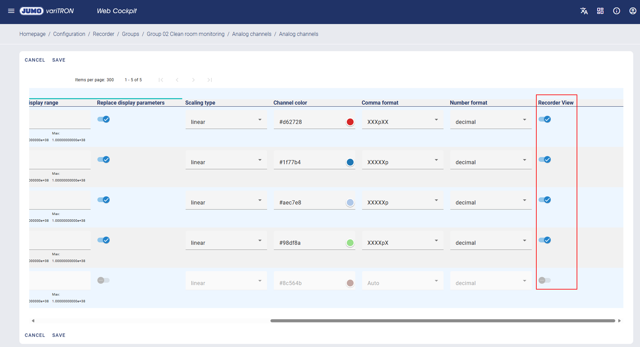The width and height of the screenshot is (640, 347).
Task: Open Group 02 Clean room monitoring breadcrumb
Action: pos(186,34)
